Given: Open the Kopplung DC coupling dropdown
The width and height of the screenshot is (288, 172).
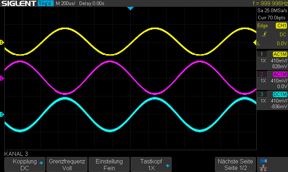Looking at the screenshot, I should [x=25, y=164].
